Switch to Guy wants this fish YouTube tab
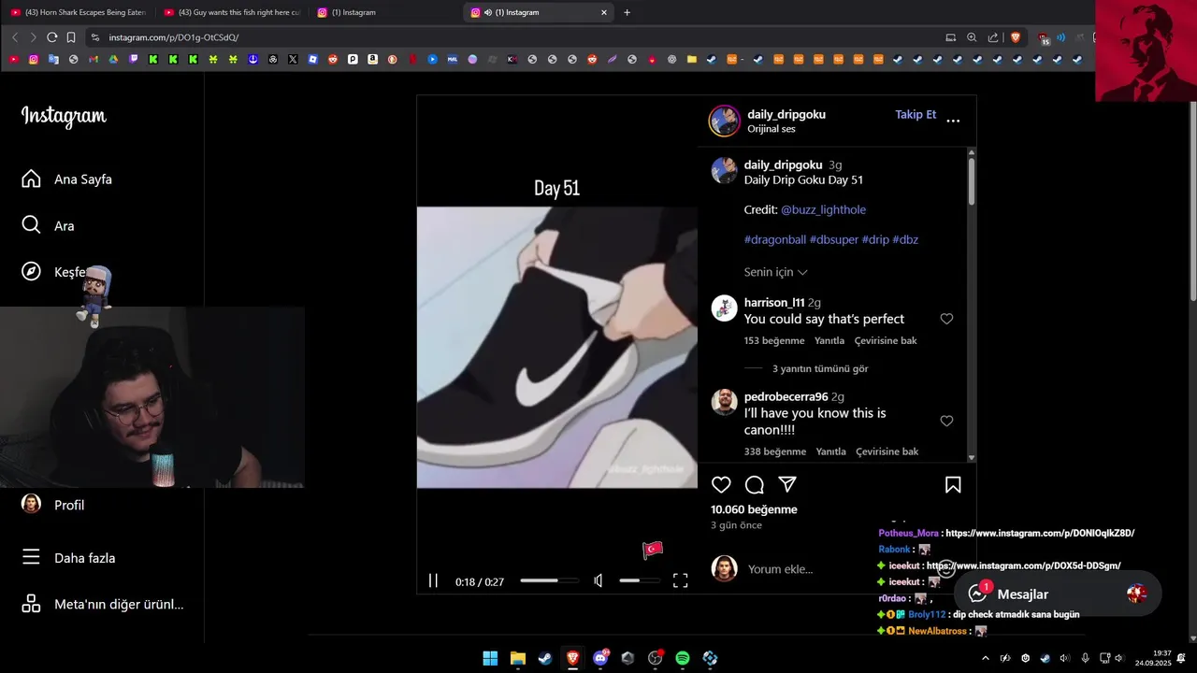The image size is (1197, 673). [232, 12]
